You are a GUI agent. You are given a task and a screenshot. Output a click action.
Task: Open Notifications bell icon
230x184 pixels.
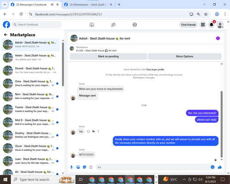[x=212, y=24]
